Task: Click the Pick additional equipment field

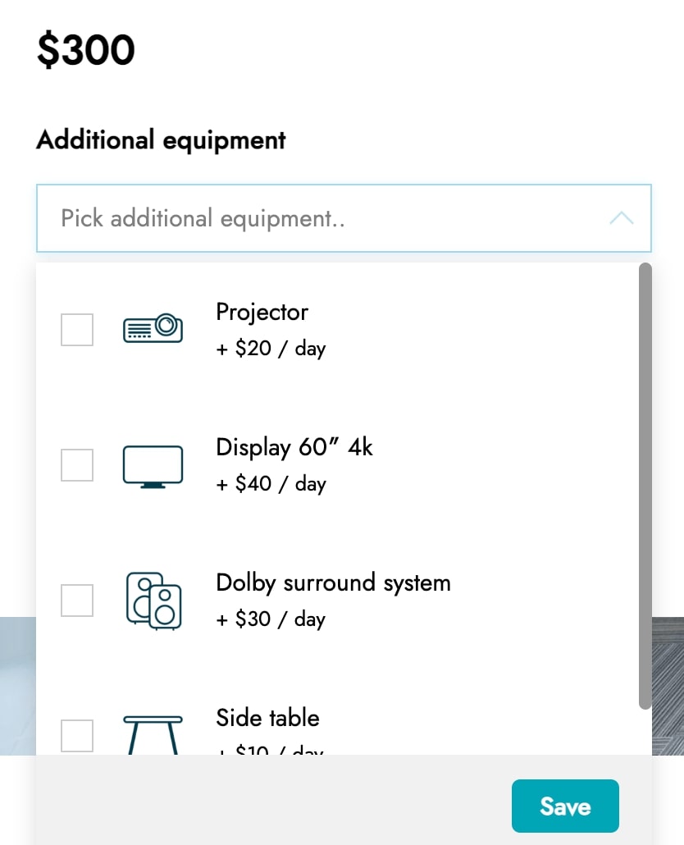Action: [x=344, y=218]
